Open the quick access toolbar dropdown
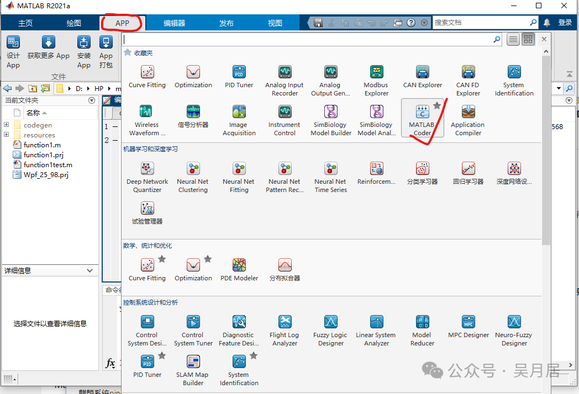The width and height of the screenshot is (579, 394). pos(424,23)
